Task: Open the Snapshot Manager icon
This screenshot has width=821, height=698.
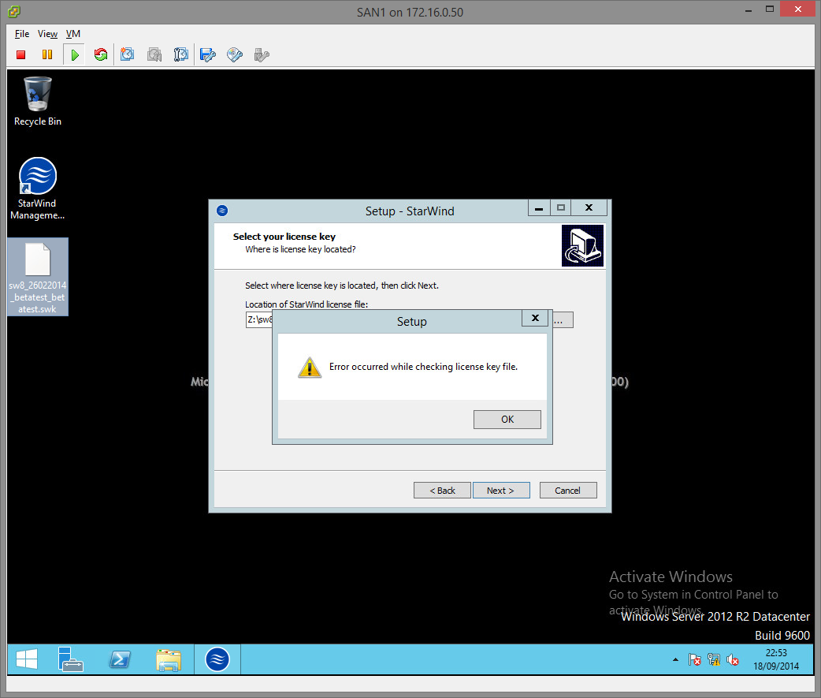Action: coord(180,54)
